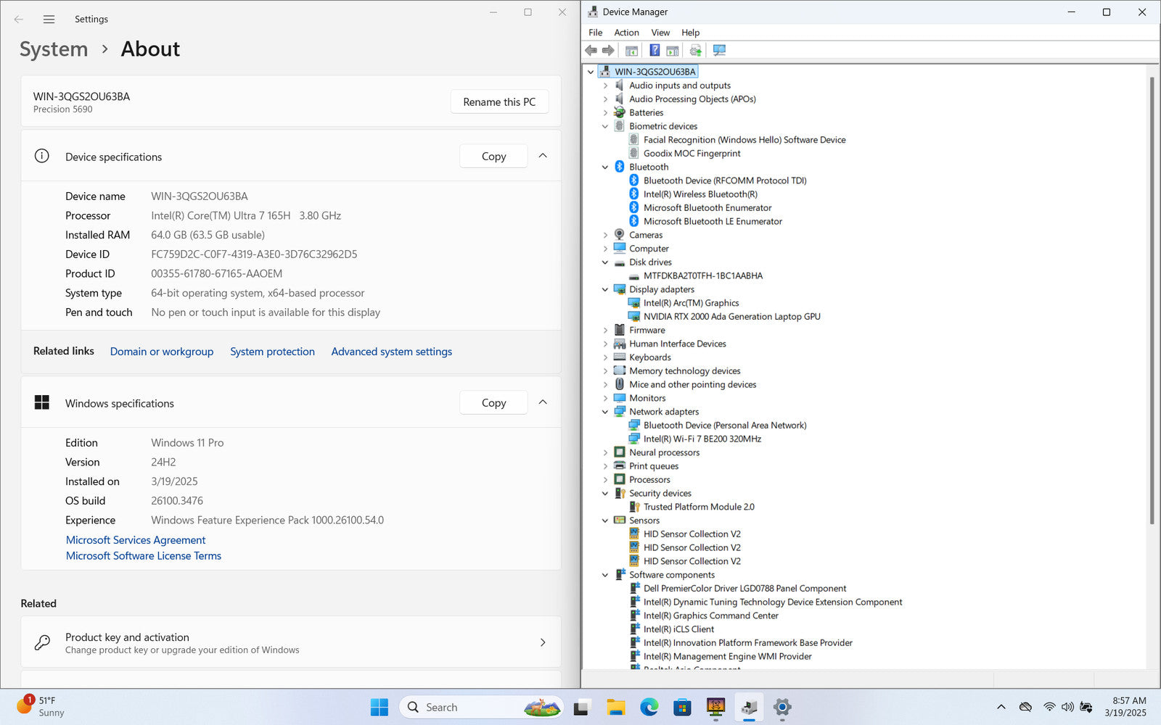Click the battery status tray icon
Screen dimensions: 1161x725
(x=1086, y=707)
